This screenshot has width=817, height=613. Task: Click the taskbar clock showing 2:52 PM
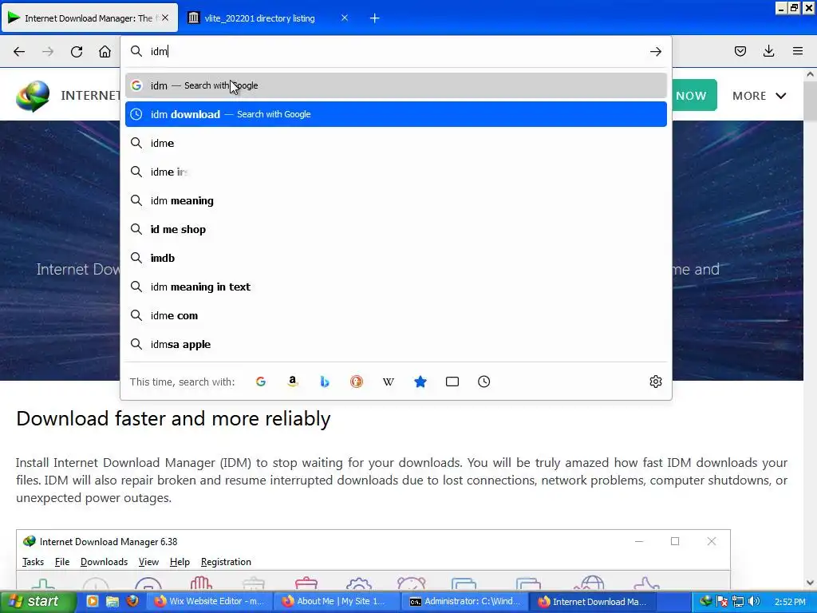790,602
